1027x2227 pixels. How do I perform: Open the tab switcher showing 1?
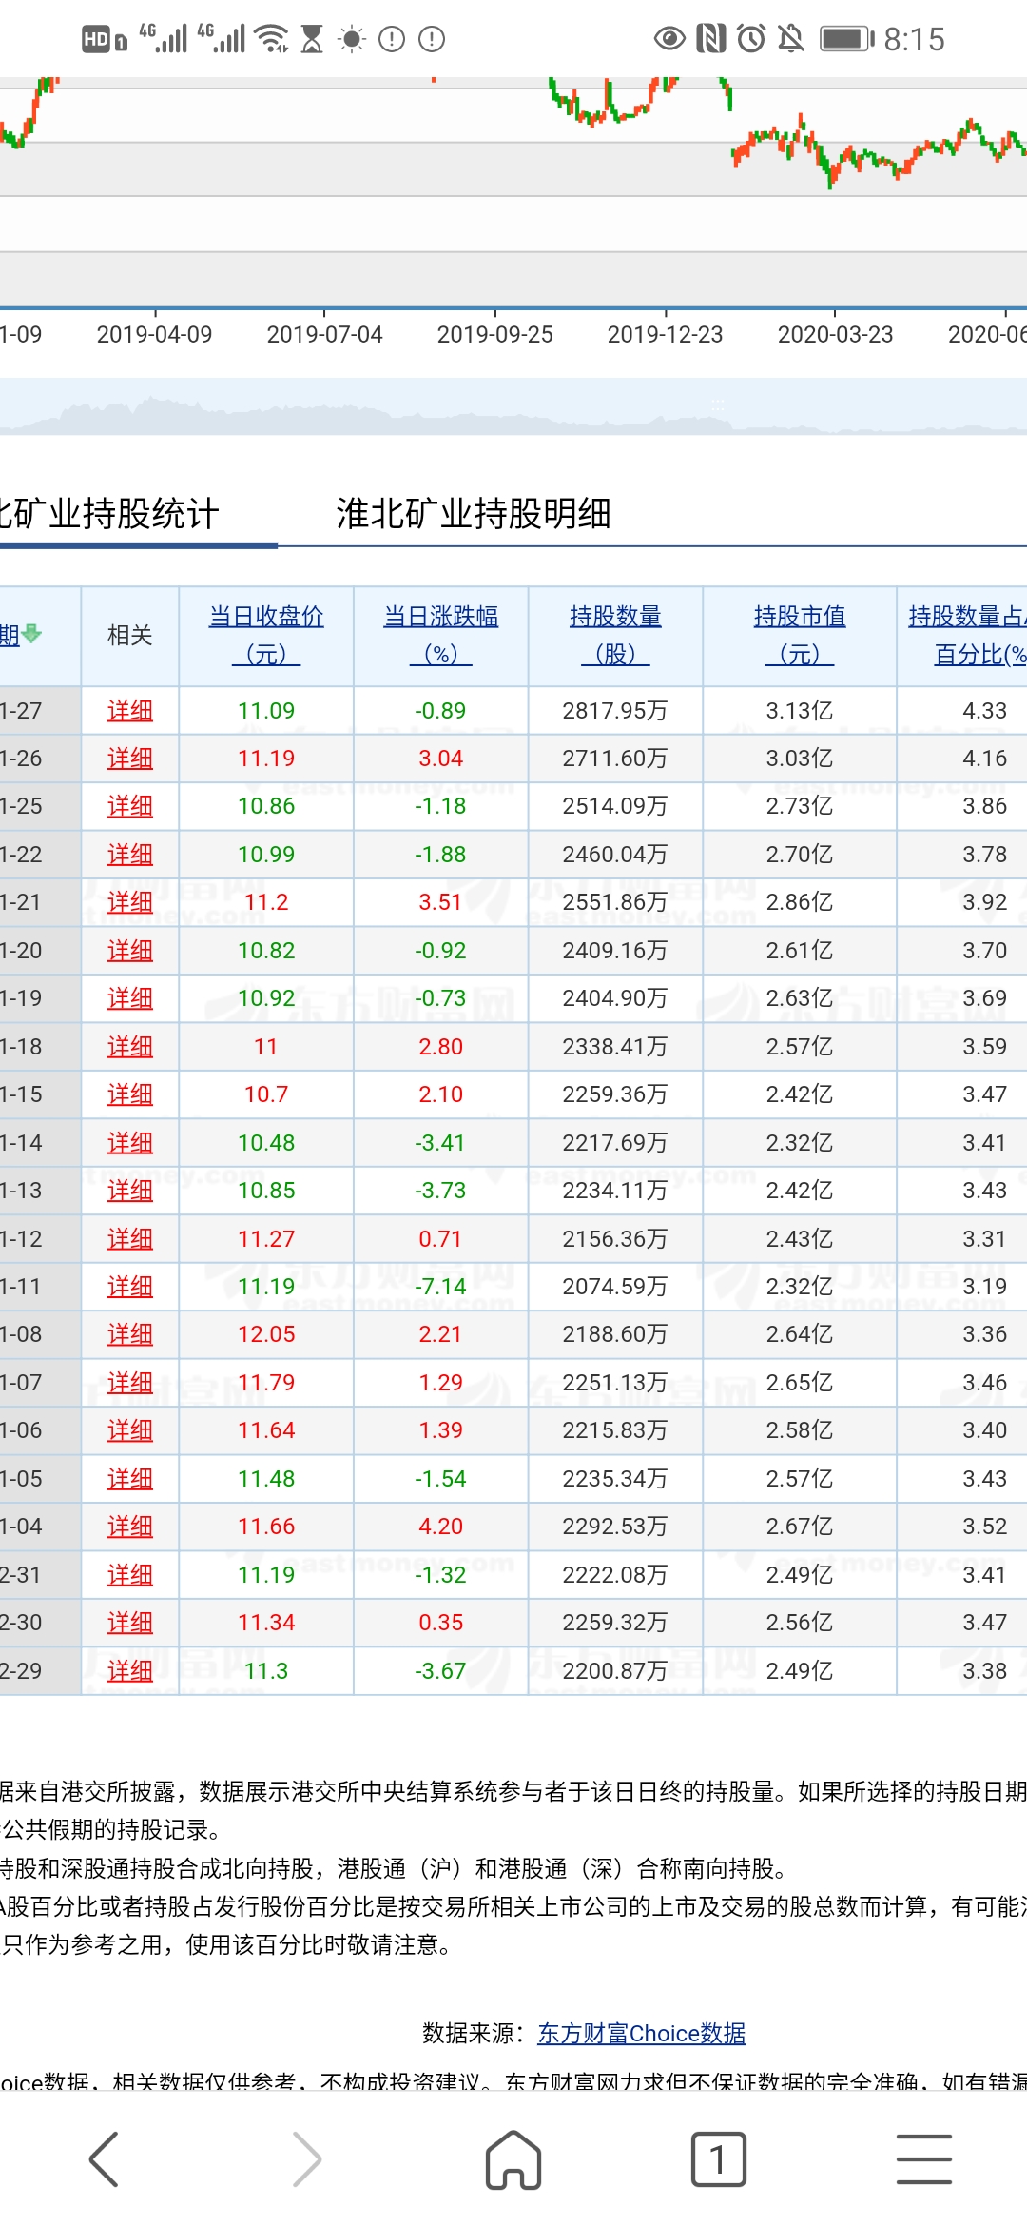(x=718, y=2159)
